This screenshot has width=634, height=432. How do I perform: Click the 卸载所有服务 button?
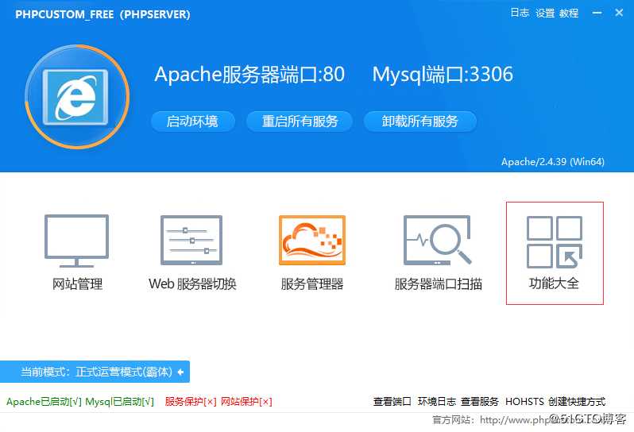420,121
